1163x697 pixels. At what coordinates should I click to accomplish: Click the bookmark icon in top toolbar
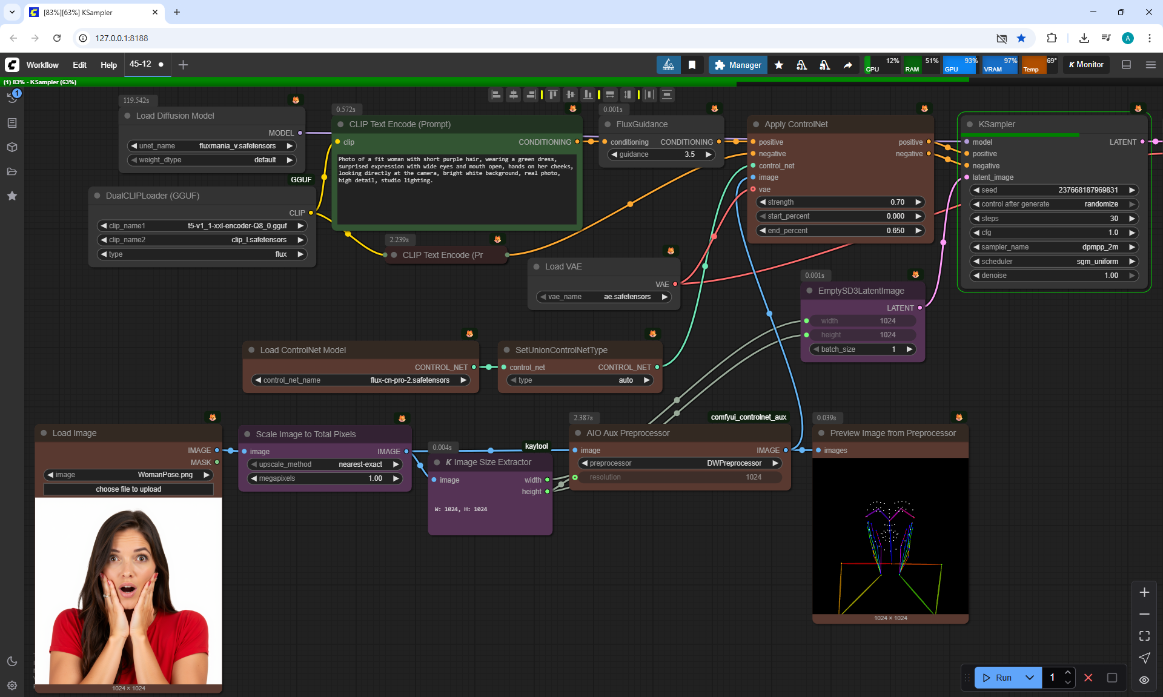[x=692, y=65]
